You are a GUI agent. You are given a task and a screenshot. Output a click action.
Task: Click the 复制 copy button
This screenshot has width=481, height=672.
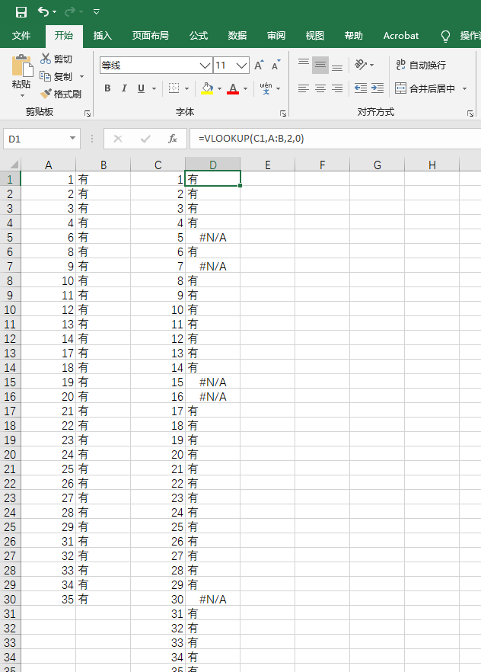[56, 76]
